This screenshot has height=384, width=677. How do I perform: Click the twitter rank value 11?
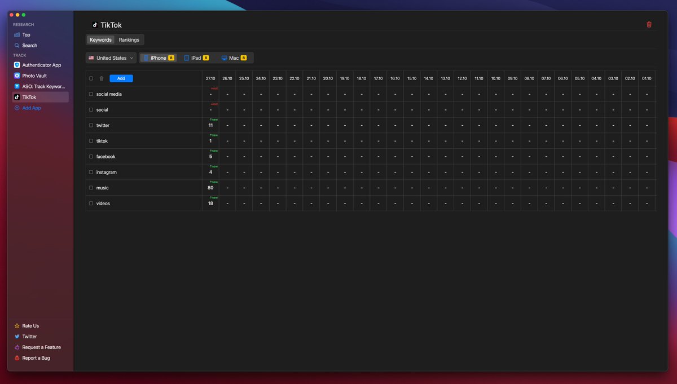point(210,125)
